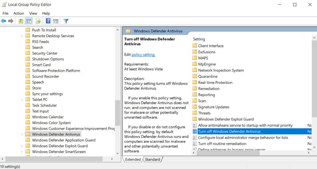The image size is (317, 169).
Task: Select Signature Updates folder label
Action: (x=214, y=107)
